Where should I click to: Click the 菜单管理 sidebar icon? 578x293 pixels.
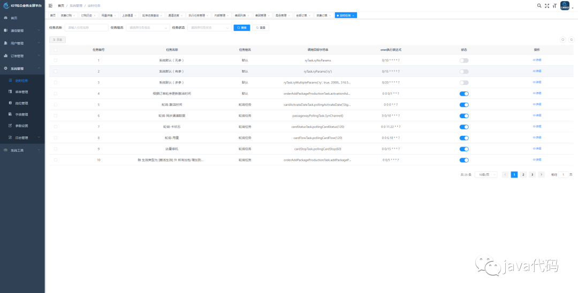[10, 91]
